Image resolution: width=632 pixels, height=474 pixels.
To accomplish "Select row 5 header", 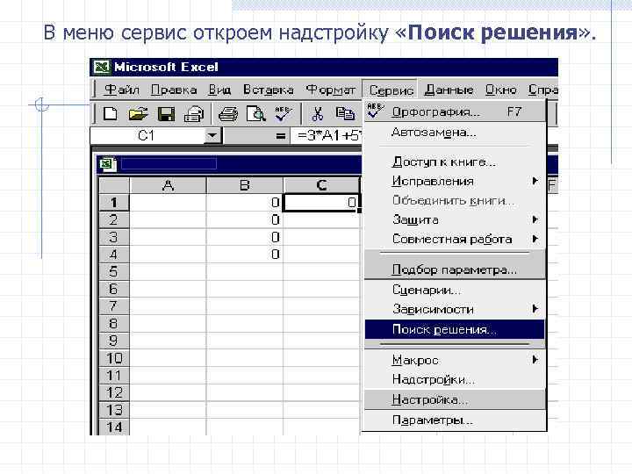I will coord(114,271).
